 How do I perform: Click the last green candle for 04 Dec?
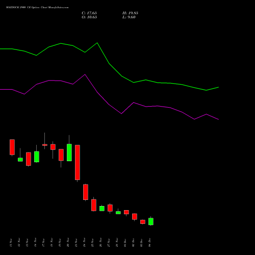(151, 221)
